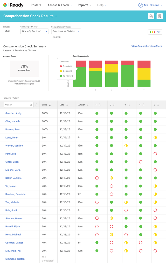Click the Score column header label
The width and height of the screenshot is (166, 267).
[45, 105]
